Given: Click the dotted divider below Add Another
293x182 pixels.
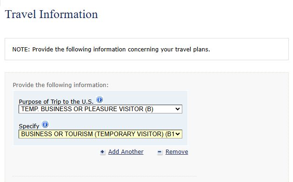Looking at the screenshot, I should coord(105,176).
